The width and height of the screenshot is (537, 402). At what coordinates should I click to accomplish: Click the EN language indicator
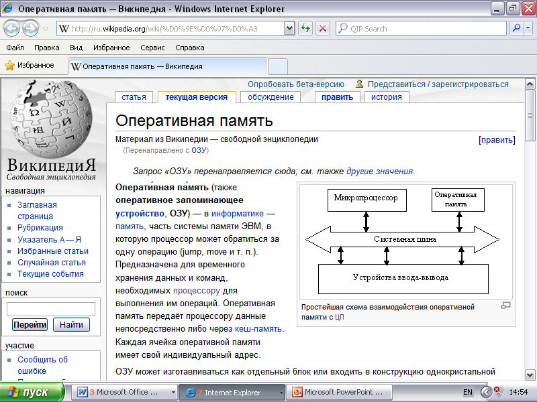[467, 392]
